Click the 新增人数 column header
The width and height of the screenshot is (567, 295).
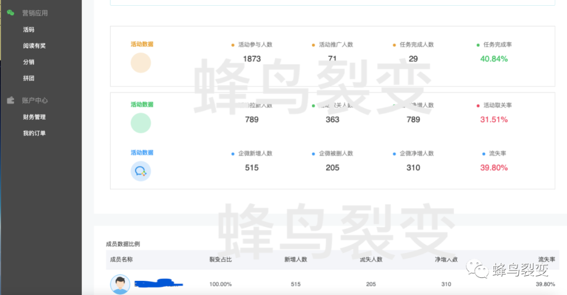[296, 259]
